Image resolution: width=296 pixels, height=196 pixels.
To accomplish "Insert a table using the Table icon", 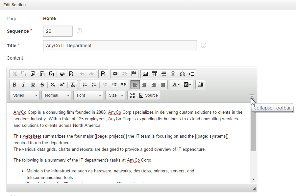I will click(154, 74).
